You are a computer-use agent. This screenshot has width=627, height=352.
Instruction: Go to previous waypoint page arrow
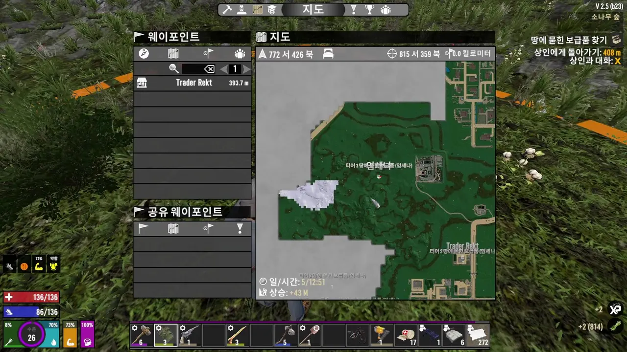(224, 69)
